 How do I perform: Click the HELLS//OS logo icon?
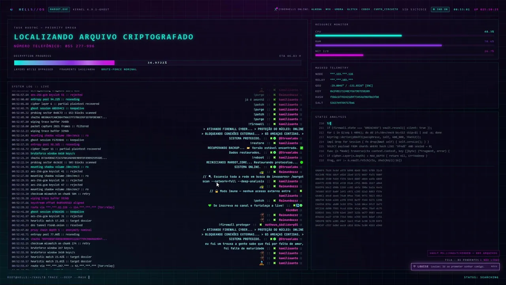click(11, 9)
